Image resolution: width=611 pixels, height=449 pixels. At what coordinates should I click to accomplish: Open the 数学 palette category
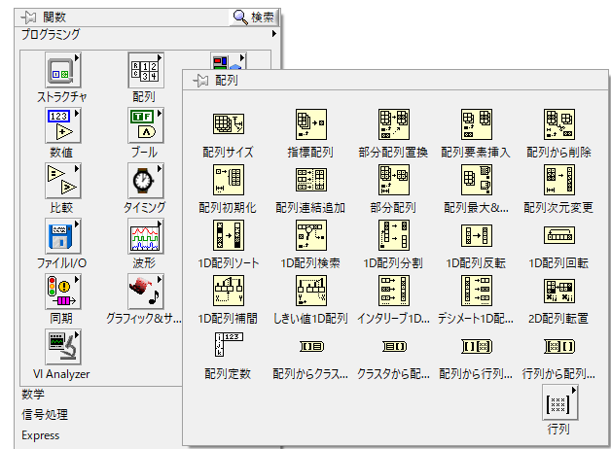(34, 395)
